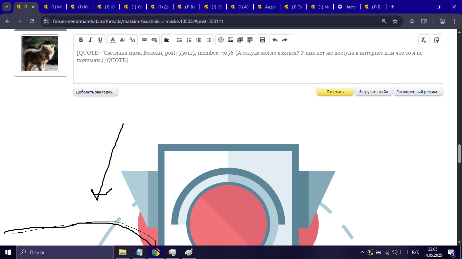This screenshot has height=259, width=462.
Task: Reload the current page
Action: click(x=32, y=21)
